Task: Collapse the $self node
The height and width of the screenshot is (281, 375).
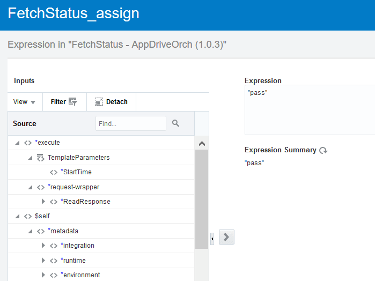Action: point(17,216)
